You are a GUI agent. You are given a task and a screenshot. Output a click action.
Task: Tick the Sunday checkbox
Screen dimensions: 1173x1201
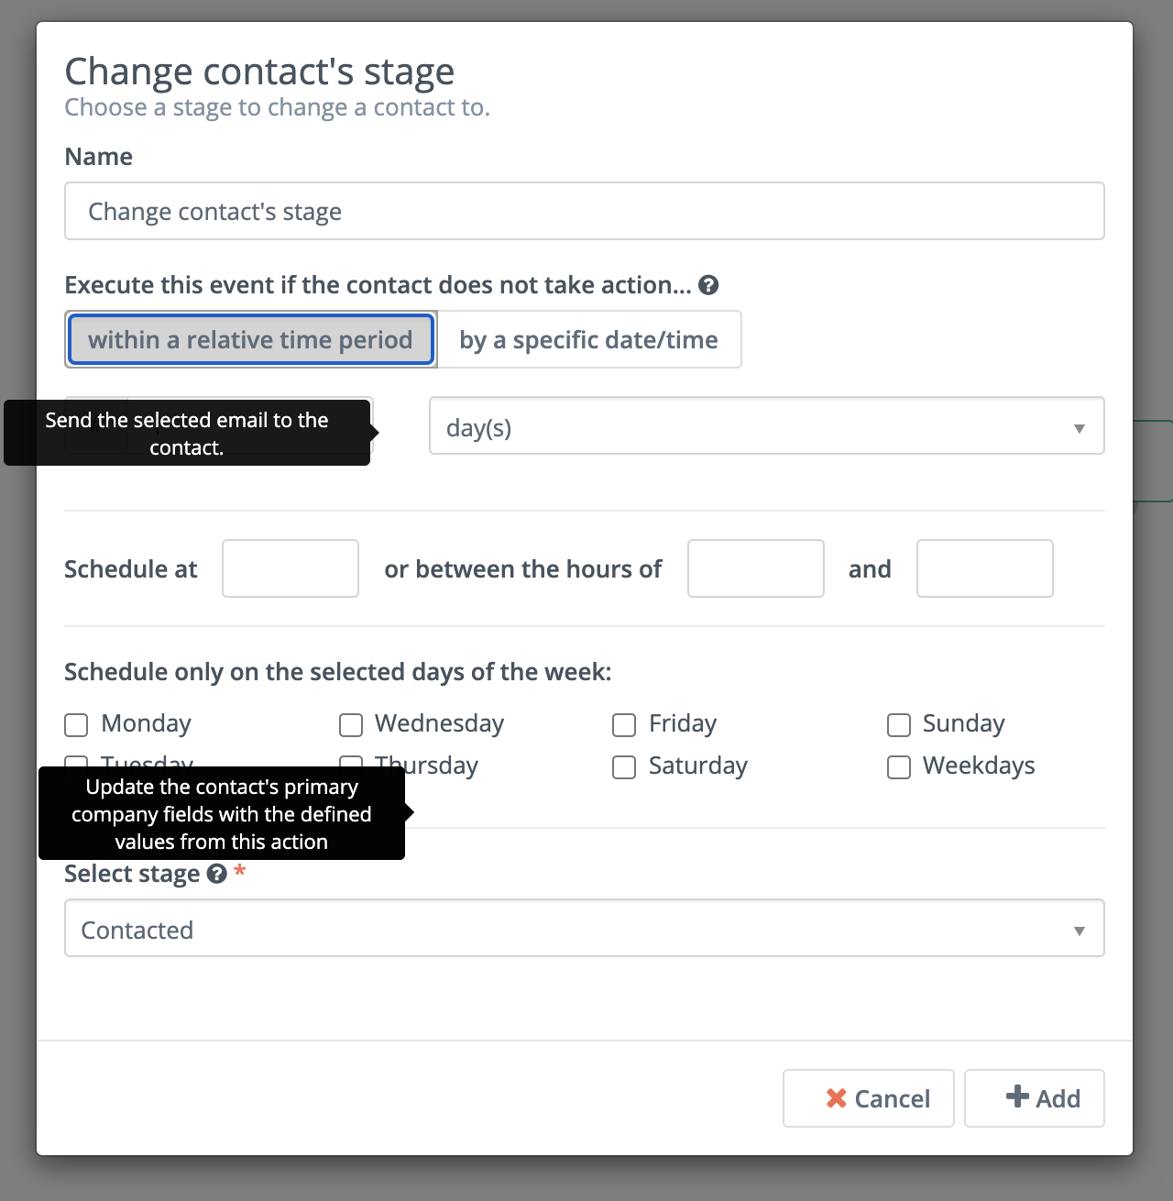coord(899,725)
